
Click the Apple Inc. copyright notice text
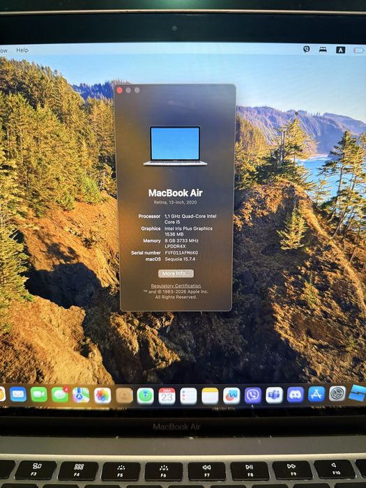click(176, 294)
